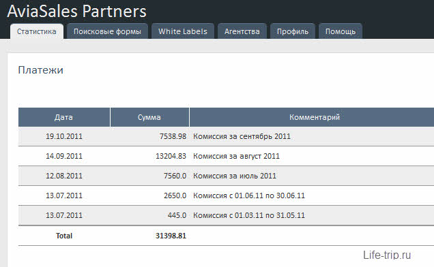Click the 445.0 amount cell
This screenshot has width=434, height=267.
coord(177,215)
